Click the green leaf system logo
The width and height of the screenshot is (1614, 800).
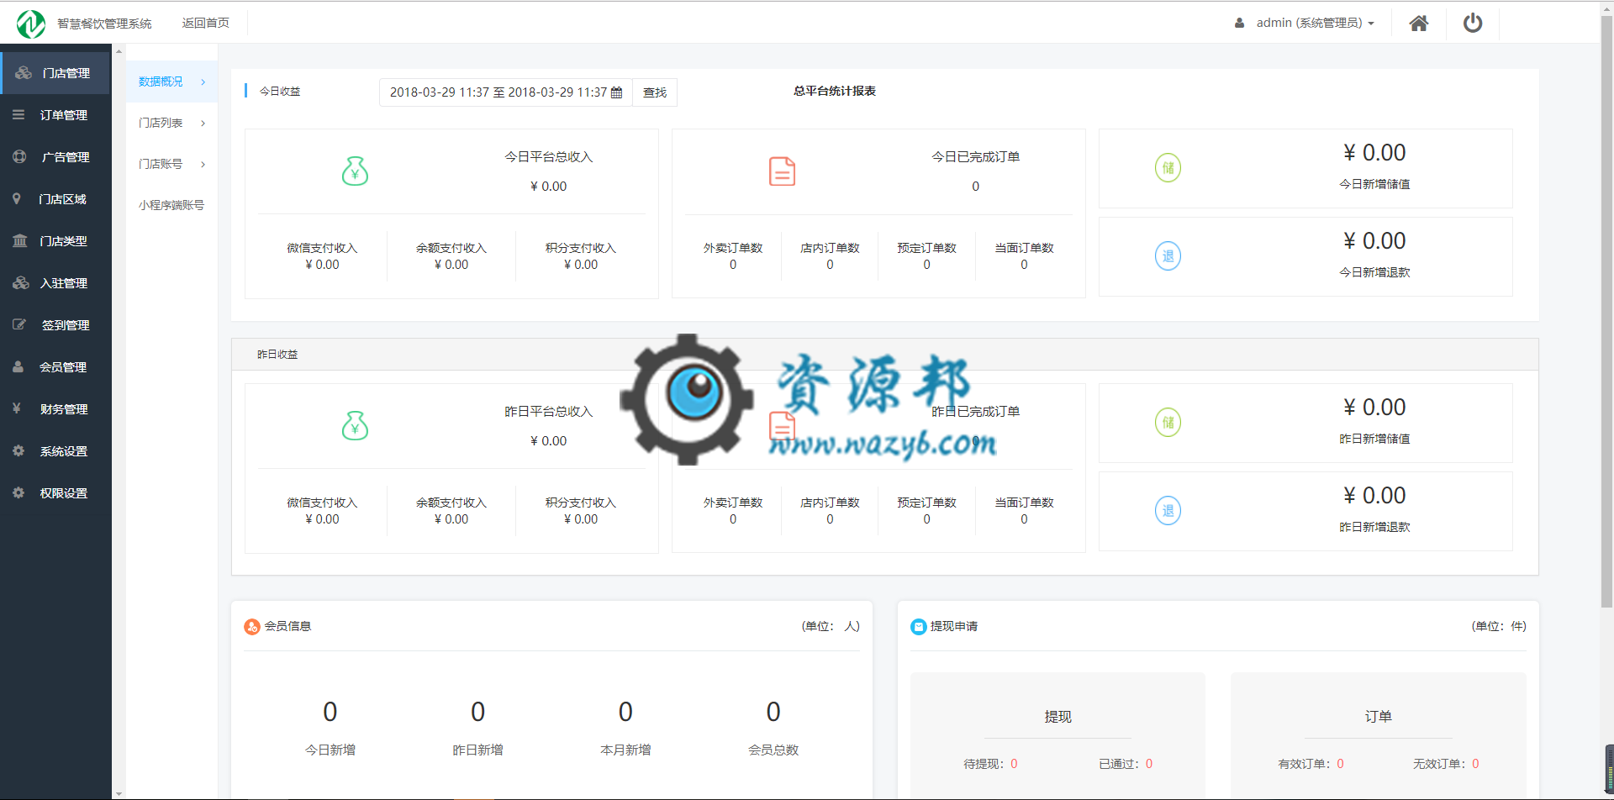pos(31,24)
